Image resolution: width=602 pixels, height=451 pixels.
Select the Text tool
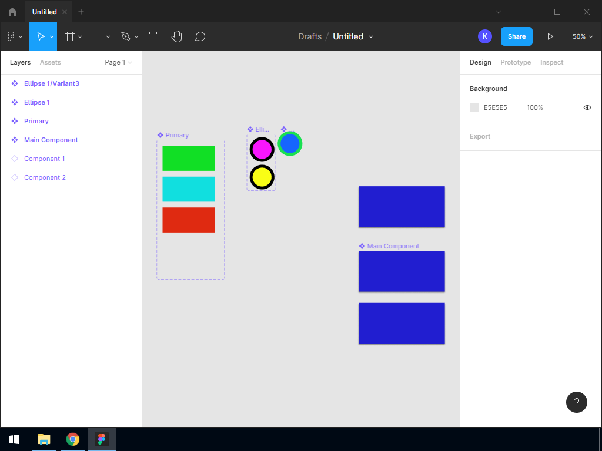pyautogui.click(x=153, y=36)
